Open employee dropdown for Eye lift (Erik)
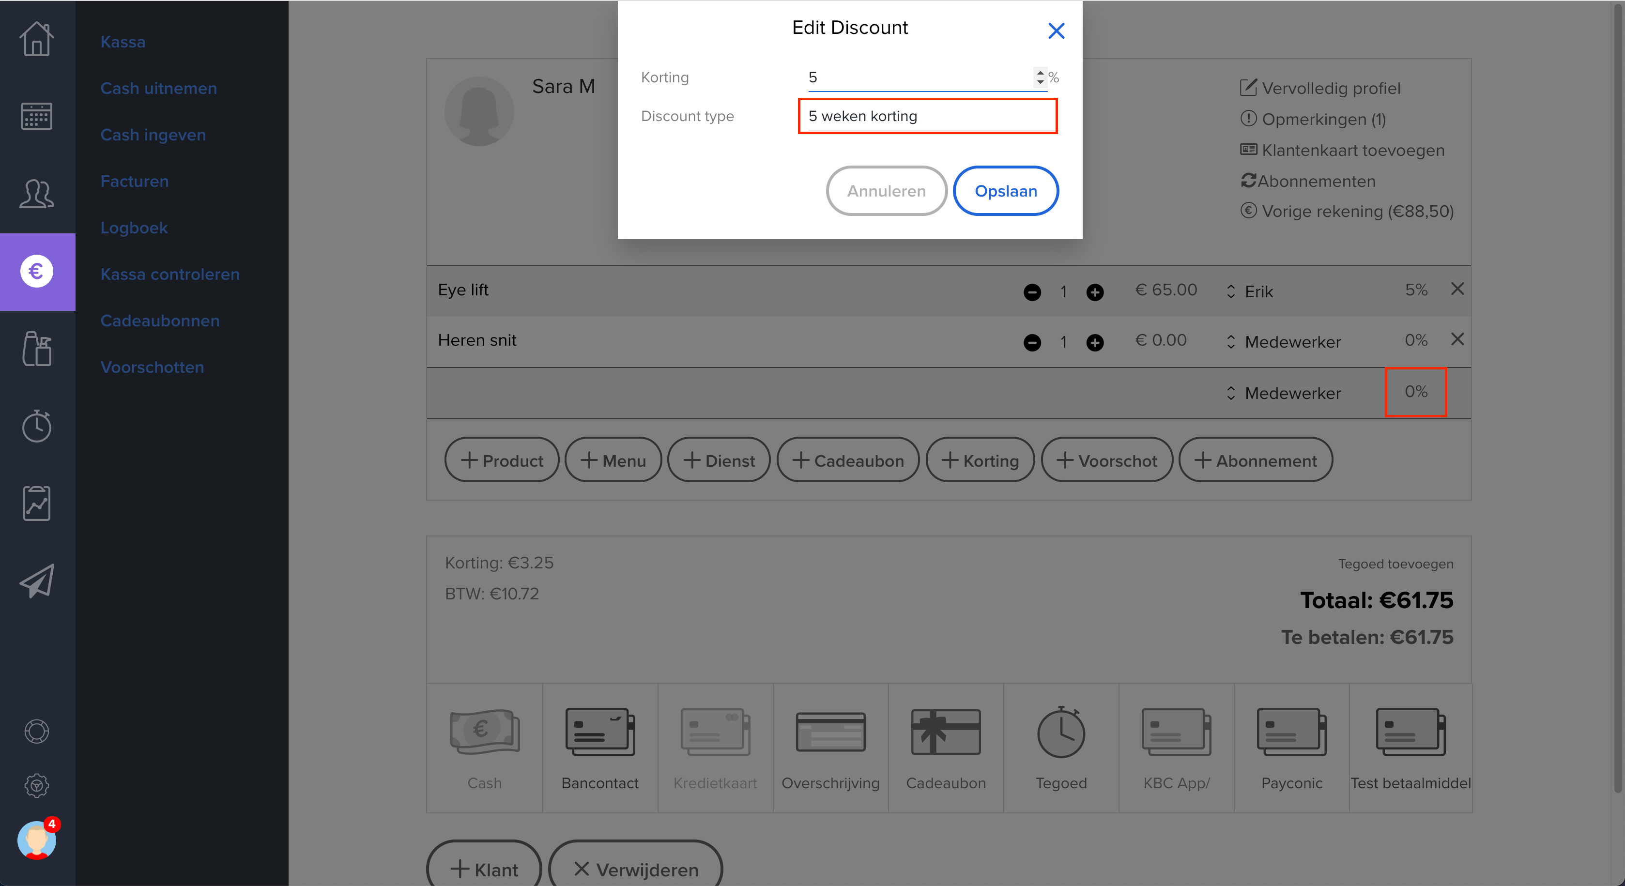1625x886 pixels. click(1250, 291)
